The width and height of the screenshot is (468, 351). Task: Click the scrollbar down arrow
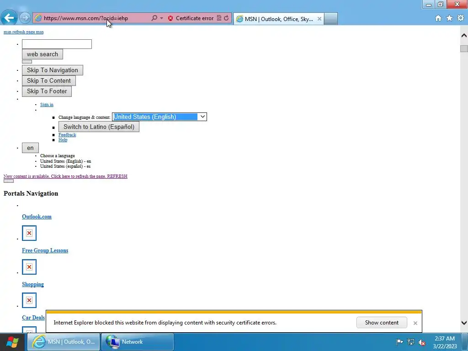pos(464,323)
